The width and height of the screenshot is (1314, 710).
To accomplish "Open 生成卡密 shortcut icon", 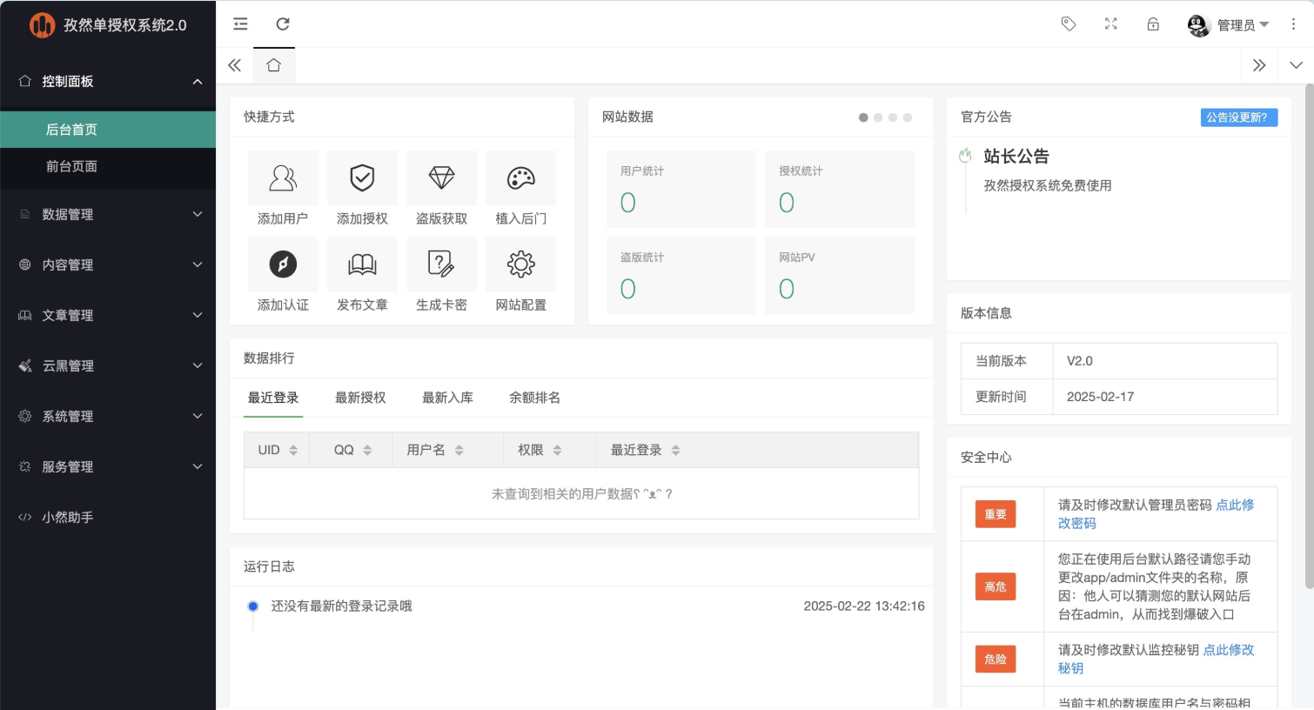I will (442, 264).
